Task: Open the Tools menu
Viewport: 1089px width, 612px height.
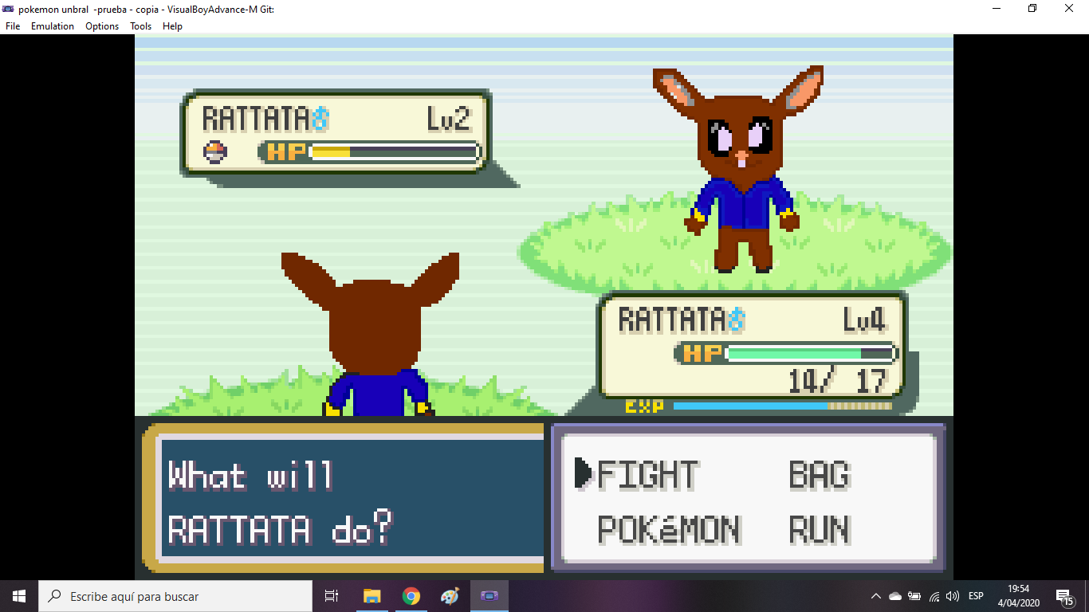Action: coord(140,26)
